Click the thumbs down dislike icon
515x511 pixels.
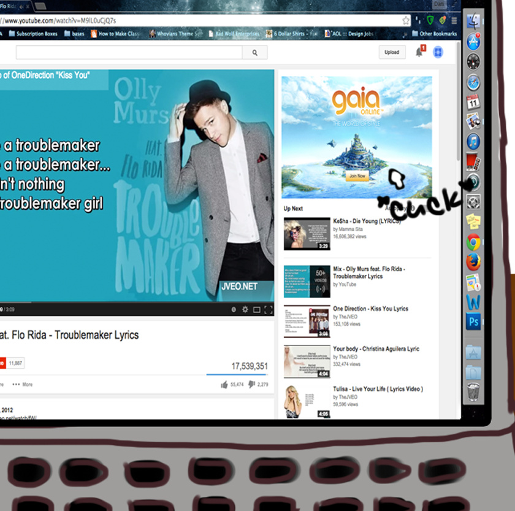[251, 385]
